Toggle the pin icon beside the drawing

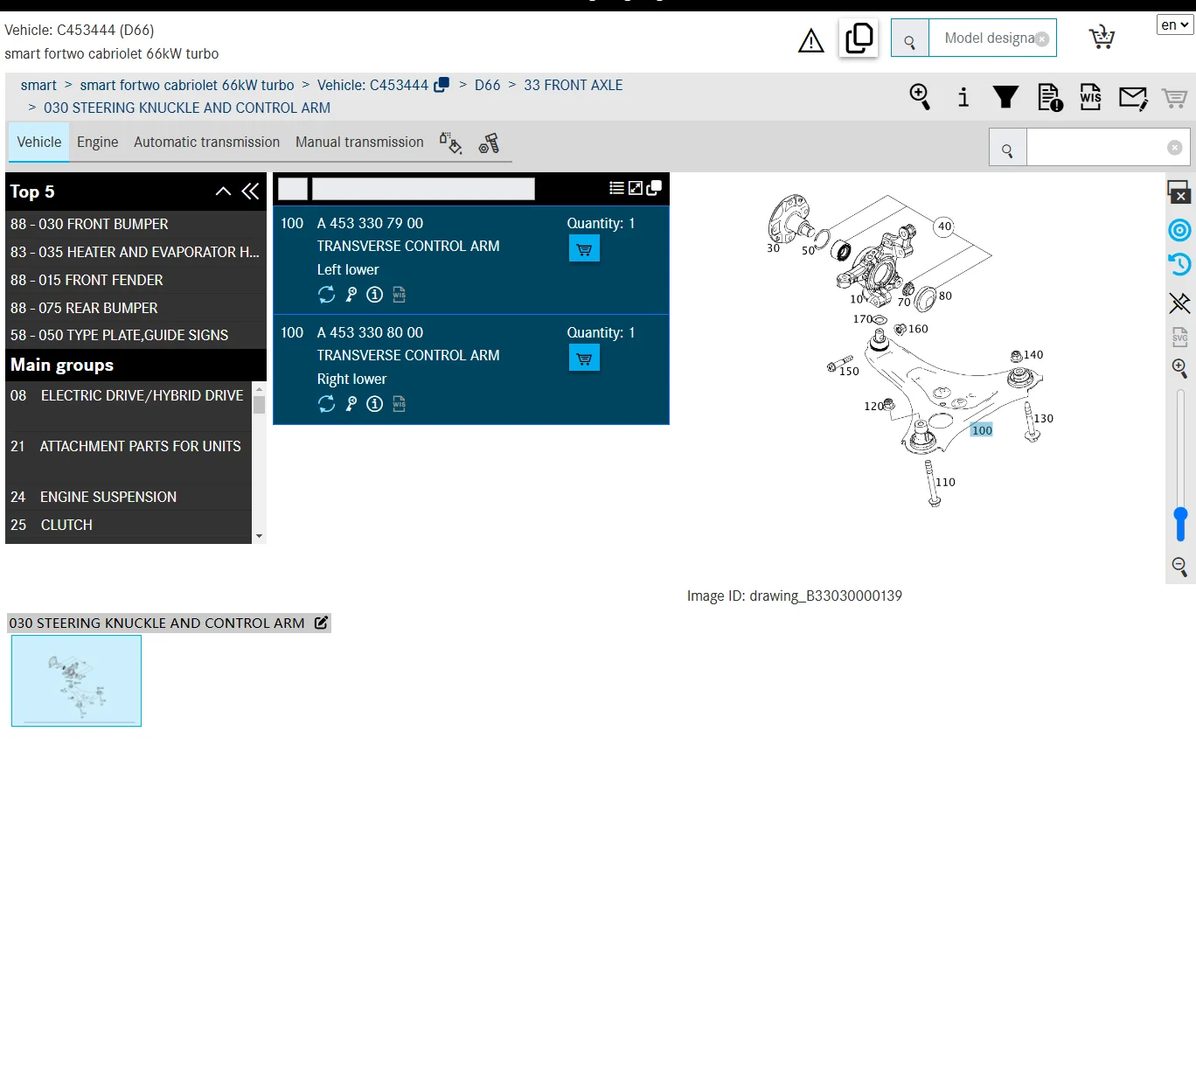point(1179,303)
